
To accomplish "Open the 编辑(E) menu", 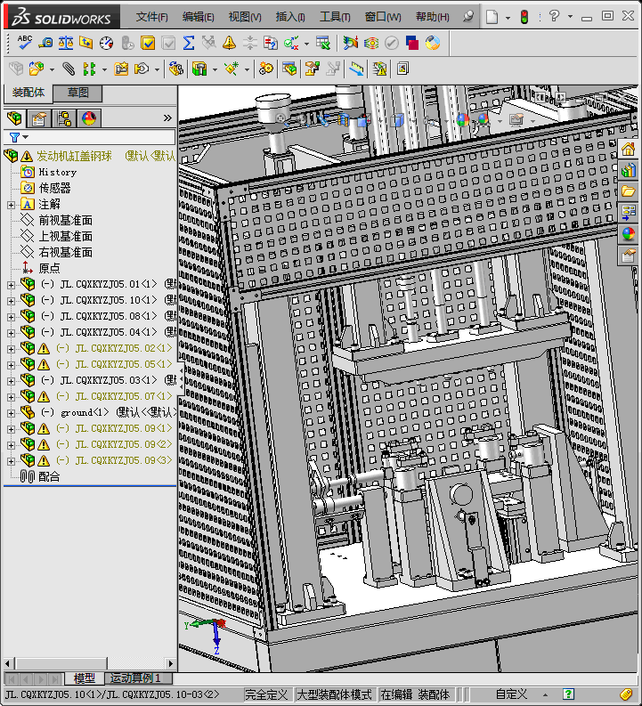I will [198, 17].
